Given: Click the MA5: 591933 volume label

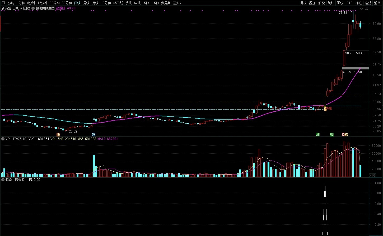Looking at the screenshot, I should [87, 139].
